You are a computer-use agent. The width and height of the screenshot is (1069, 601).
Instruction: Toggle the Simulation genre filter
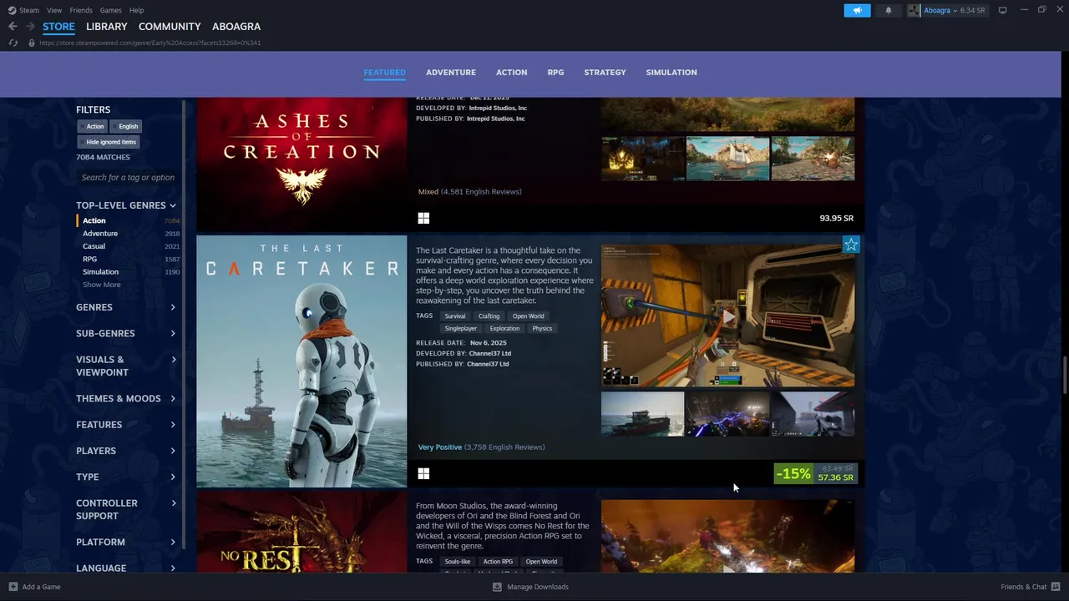pos(128,272)
